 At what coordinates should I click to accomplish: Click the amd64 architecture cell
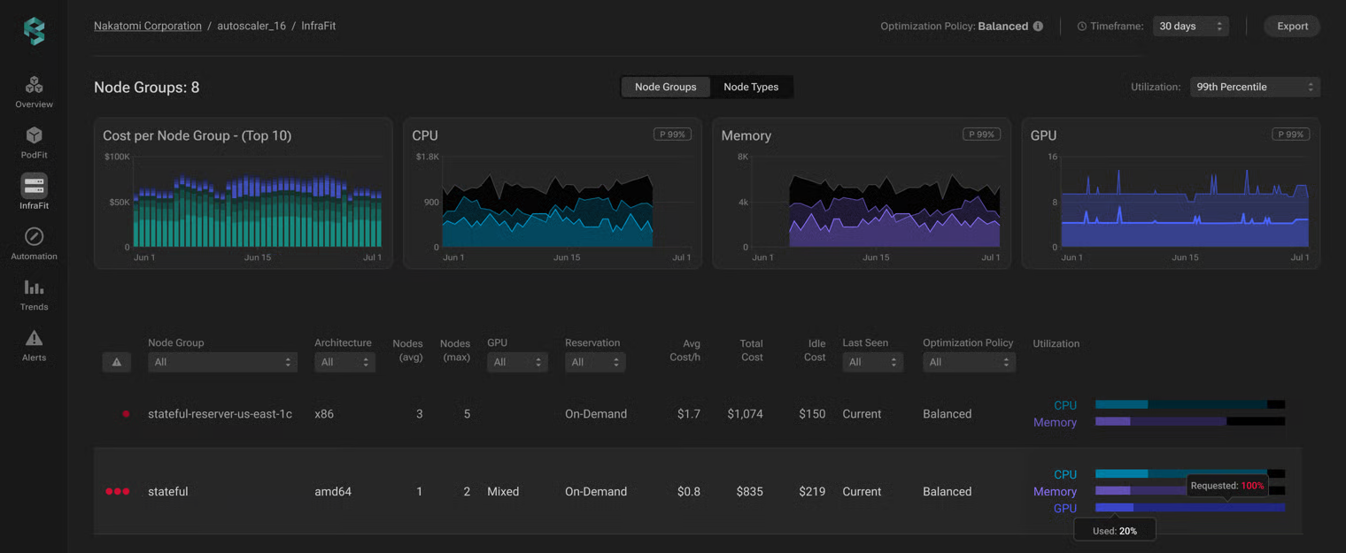click(x=333, y=492)
